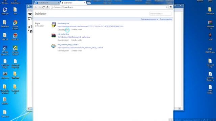Remove dxwebsetup.exe from the list
Image resolution: width=216 pixels, height=121 pixels.
[x=77, y=29]
